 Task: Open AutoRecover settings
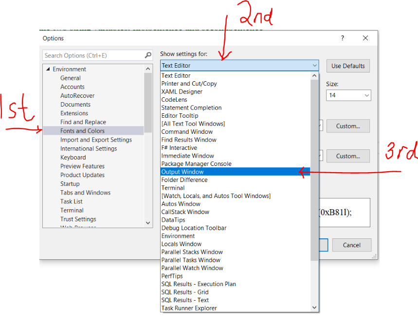tap(77, 96)
